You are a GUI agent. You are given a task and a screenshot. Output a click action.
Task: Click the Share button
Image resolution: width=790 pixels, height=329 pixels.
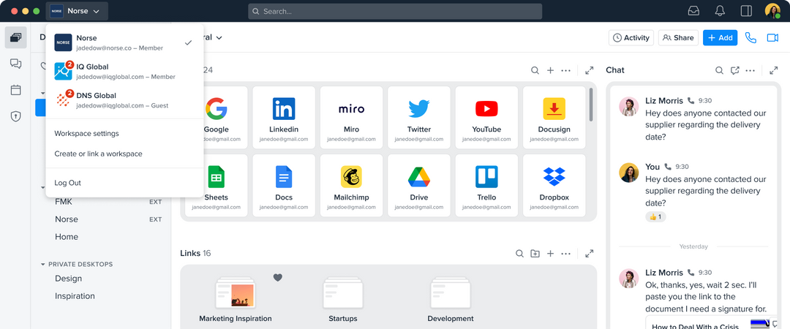click(x=678, y=38)
